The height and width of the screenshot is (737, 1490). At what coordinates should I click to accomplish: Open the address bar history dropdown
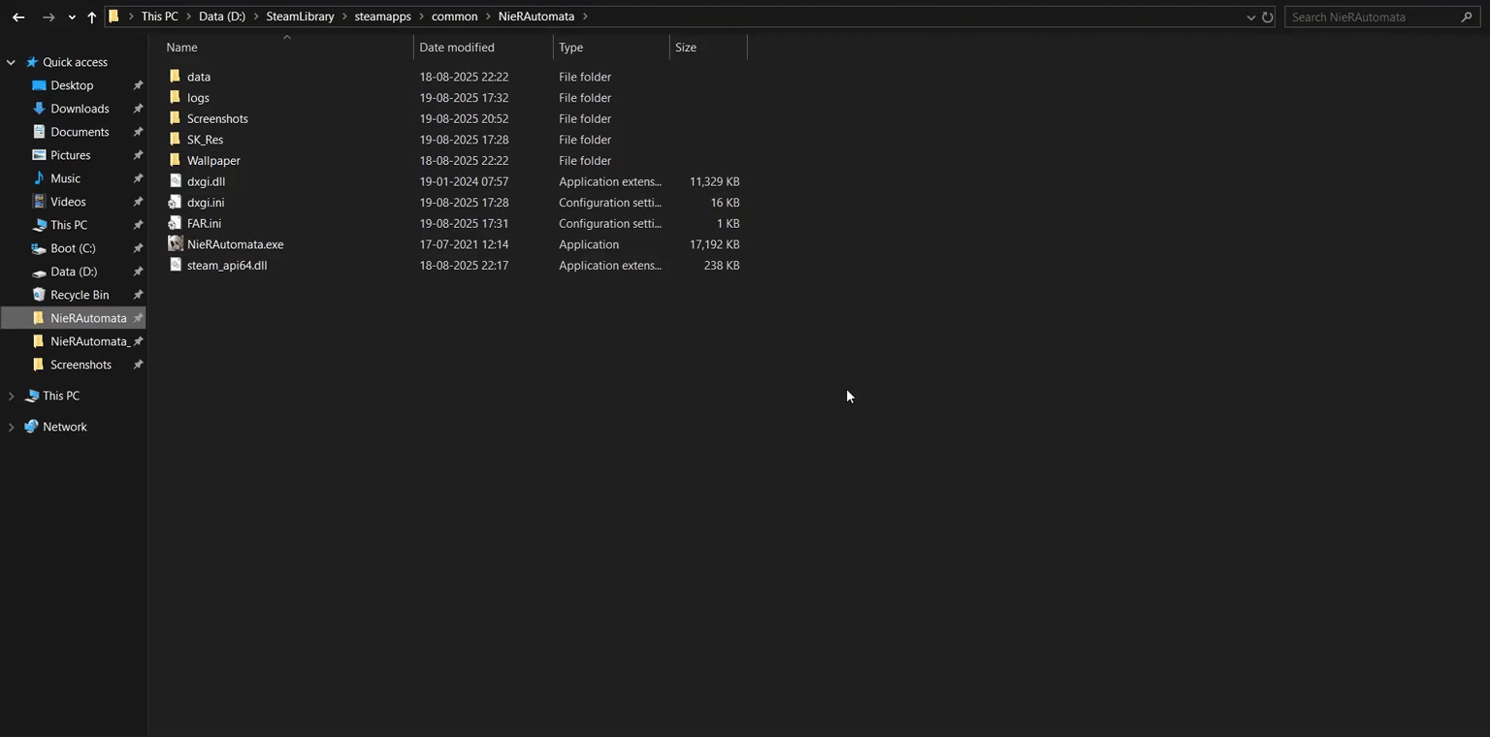pyautogui.click(x=1250, y=16)
